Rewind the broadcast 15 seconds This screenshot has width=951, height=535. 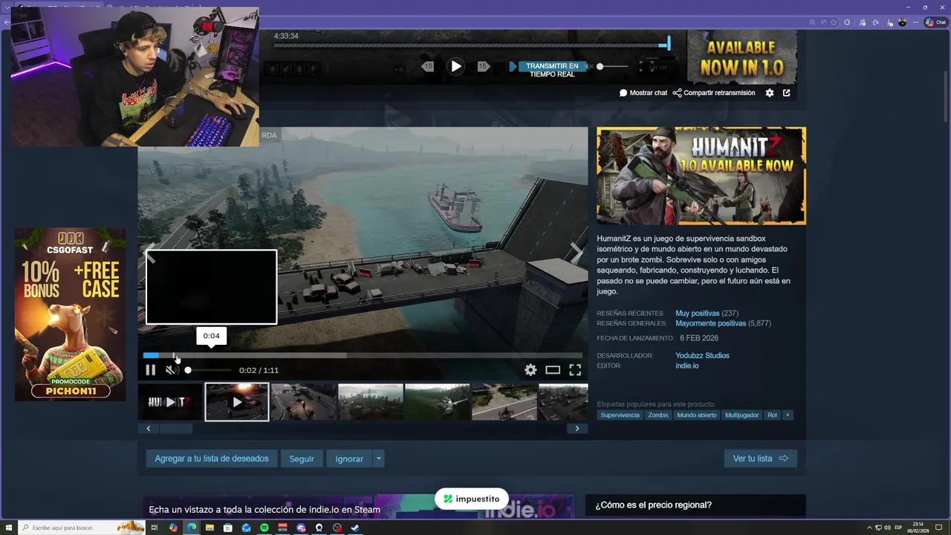click(x=427, y=67)
